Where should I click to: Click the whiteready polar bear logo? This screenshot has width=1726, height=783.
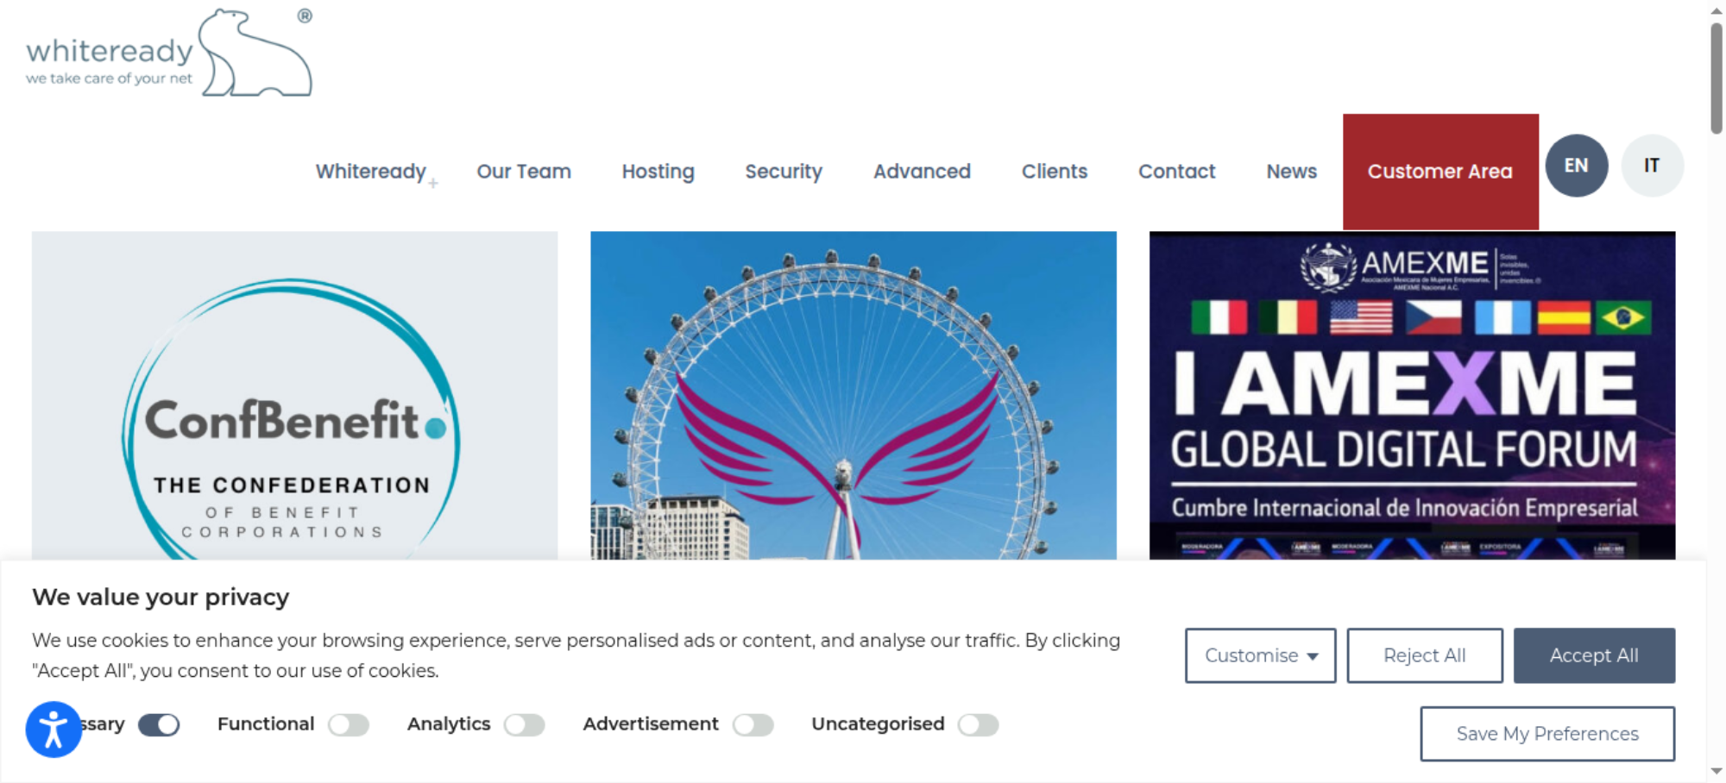point(169,53)
